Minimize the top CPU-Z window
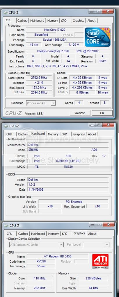The width and height of the screenshot is (119, 297). (x=92, y=11)
